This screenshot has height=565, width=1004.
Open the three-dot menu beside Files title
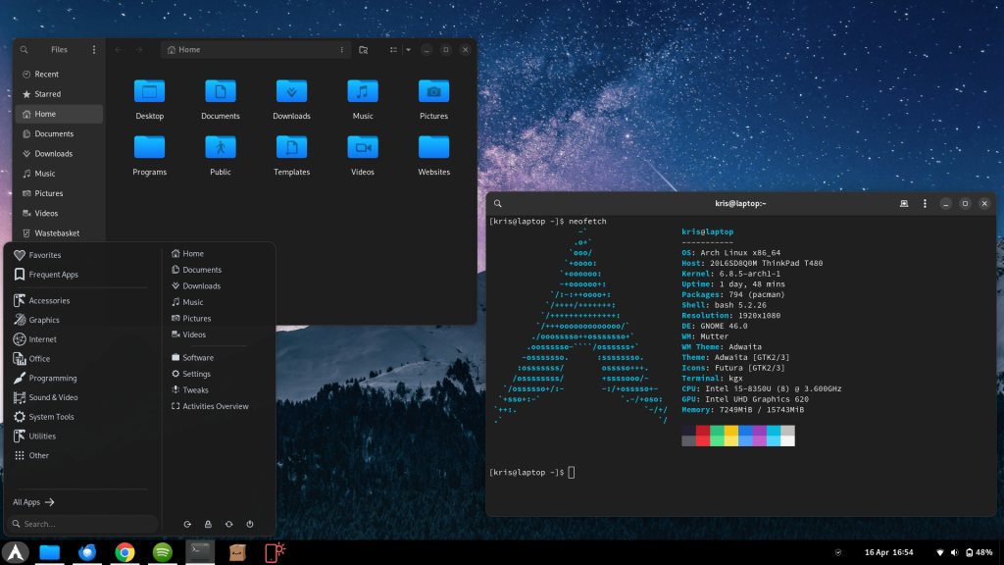click(94, 49)
